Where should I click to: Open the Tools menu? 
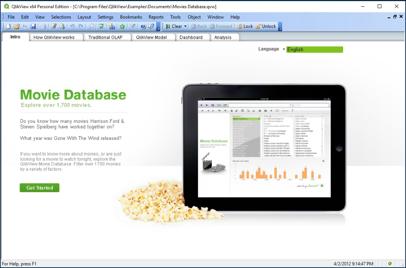[x=175, y=17]
